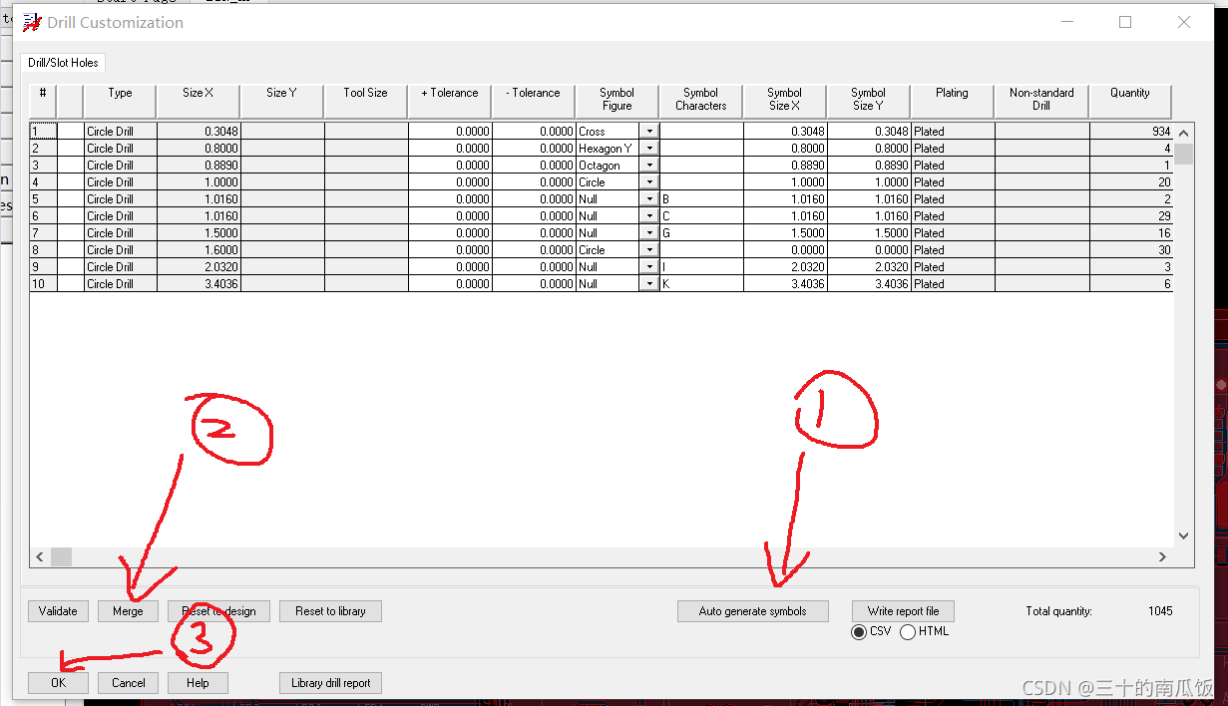Open Symbol Figure dropdown for Octagon row
This screenshot has height=706, width=1228.
[x=649, y=166]
